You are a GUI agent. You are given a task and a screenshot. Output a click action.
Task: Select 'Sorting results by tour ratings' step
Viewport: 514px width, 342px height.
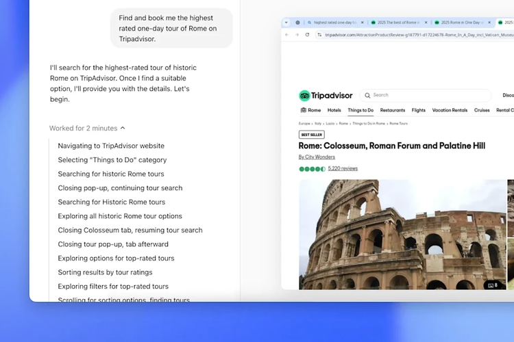pyautogui.click(x=104, y=272)
